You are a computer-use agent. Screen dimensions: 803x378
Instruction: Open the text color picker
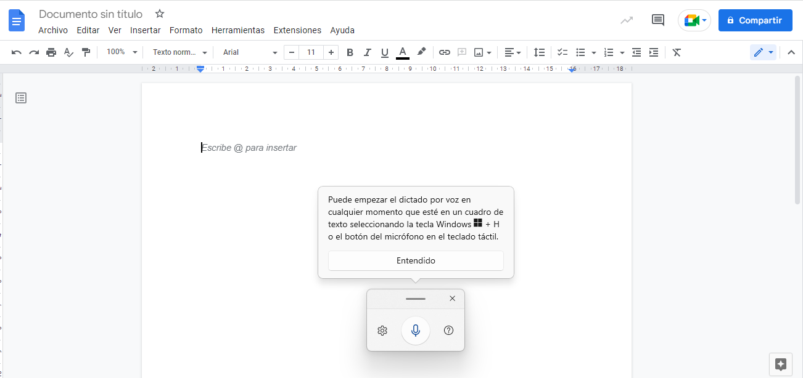point(403,52)
